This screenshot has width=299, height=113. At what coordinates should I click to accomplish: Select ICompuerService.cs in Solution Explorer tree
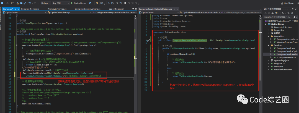(286, 57)
